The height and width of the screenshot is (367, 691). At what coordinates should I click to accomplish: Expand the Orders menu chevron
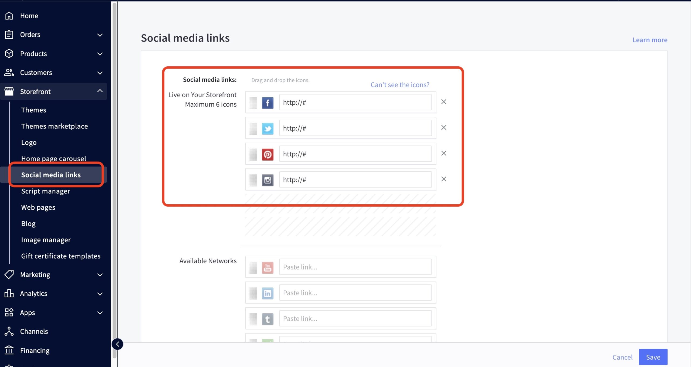pos(100,35)
